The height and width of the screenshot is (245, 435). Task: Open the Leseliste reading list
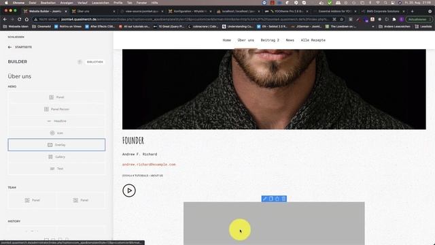pyautogui.click(x=423, y=27)
